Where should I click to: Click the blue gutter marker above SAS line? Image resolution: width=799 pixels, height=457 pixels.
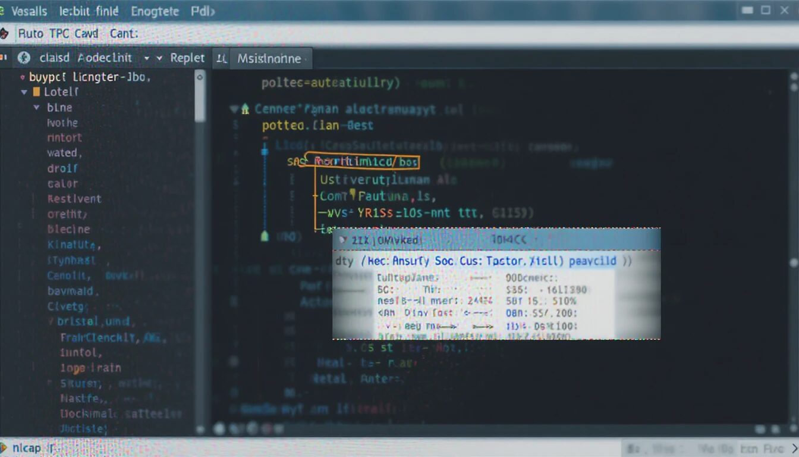(x=265, y=151)
